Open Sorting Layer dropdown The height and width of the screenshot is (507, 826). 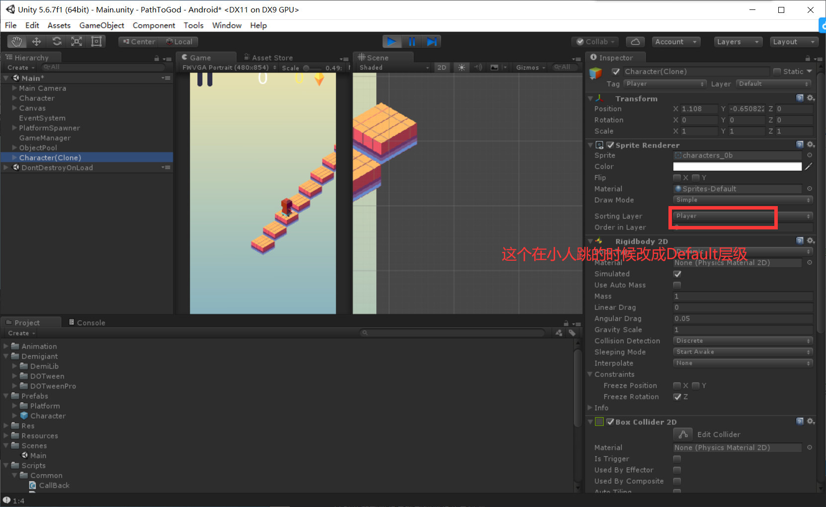coord(743,216)
